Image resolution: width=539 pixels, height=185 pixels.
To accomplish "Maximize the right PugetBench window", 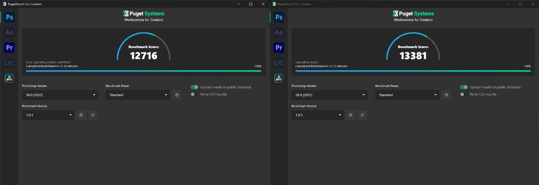I will pos(520,4).
